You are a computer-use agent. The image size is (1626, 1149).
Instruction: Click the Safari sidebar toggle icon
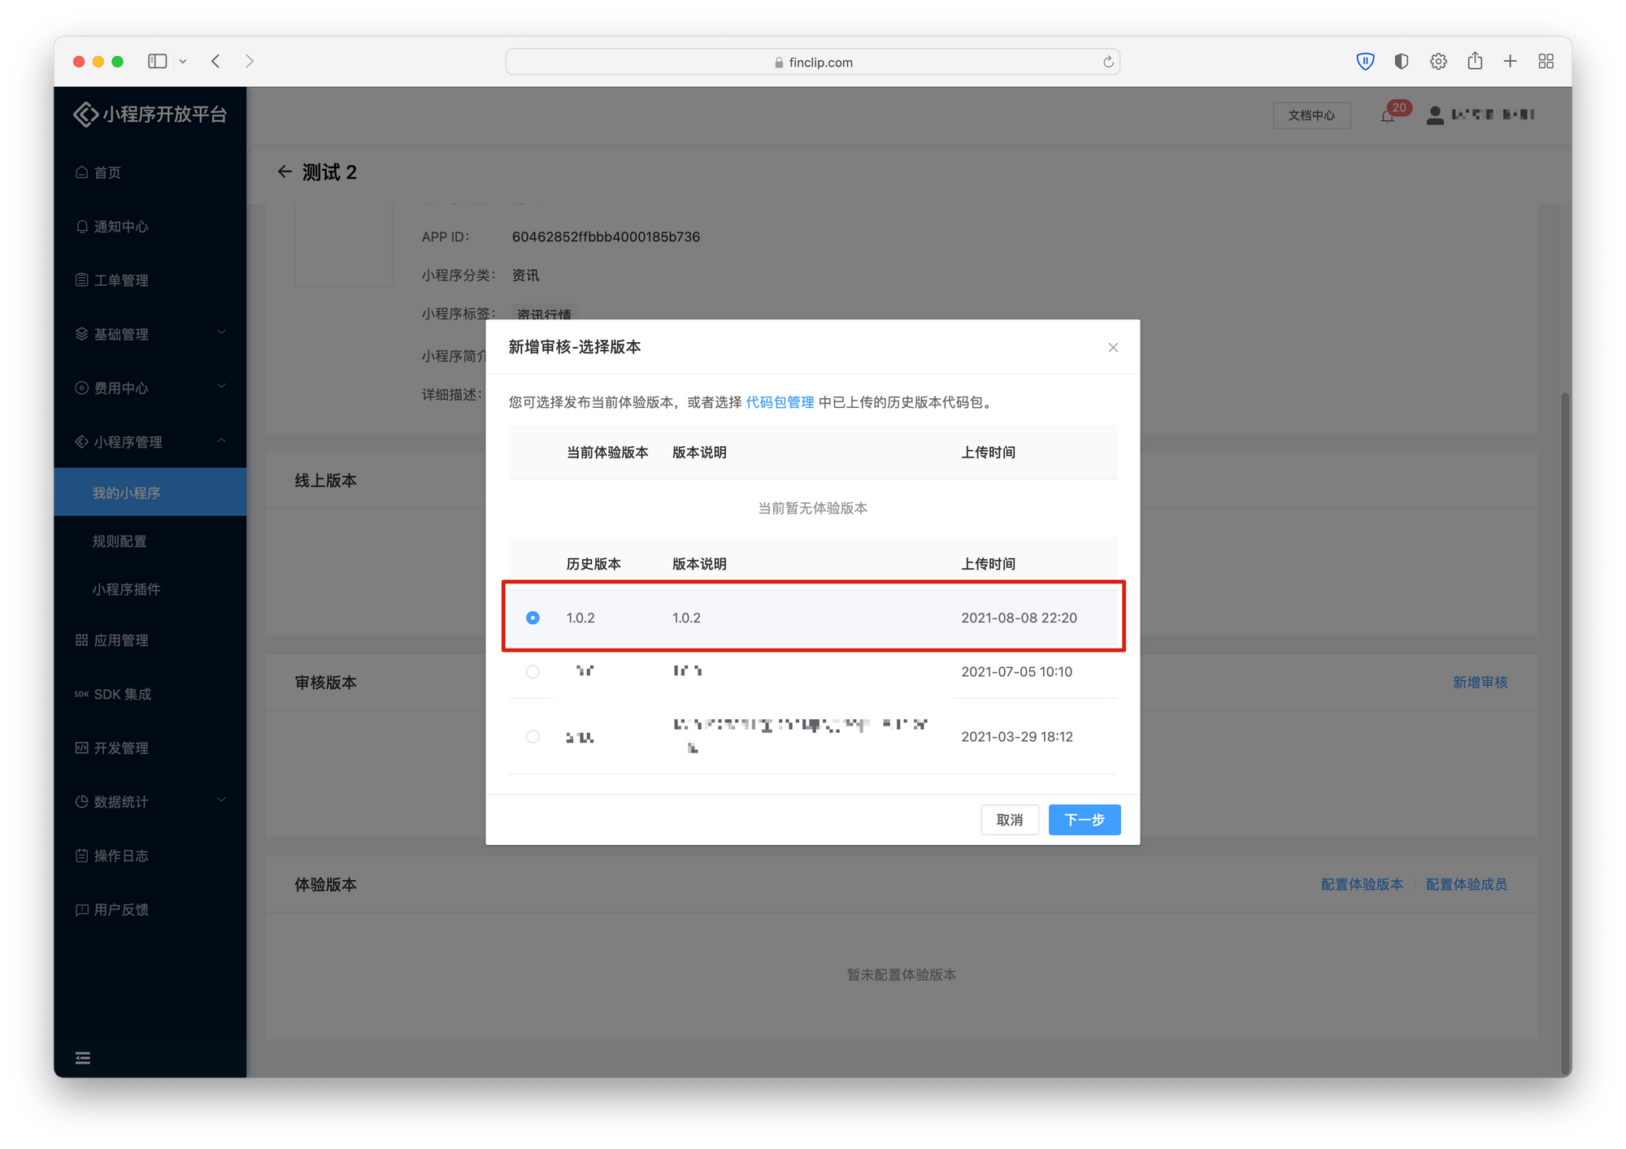pyautogui.click(x=158, y=61)
